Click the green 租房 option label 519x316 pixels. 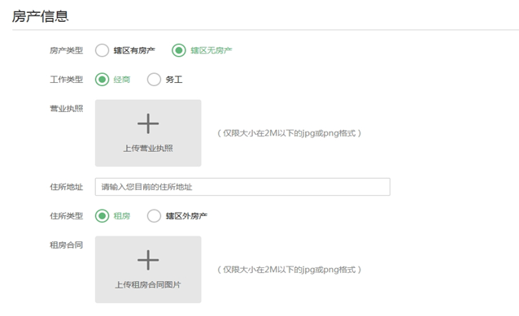pyautogui.click(x=122, y=216)
